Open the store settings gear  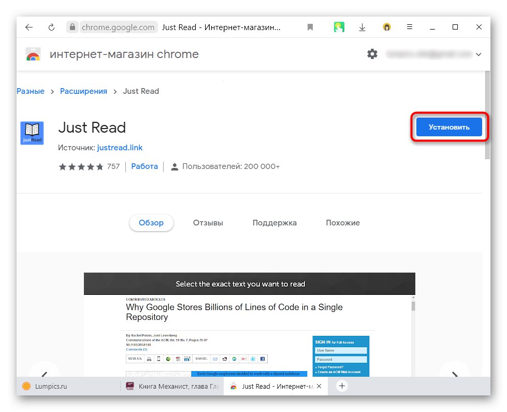click(x=372, y=54)
